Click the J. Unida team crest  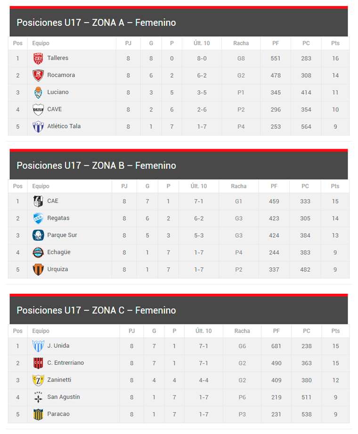pos(38,346)
